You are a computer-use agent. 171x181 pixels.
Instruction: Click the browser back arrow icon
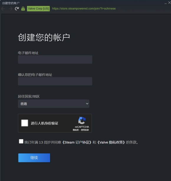point(3,9)
